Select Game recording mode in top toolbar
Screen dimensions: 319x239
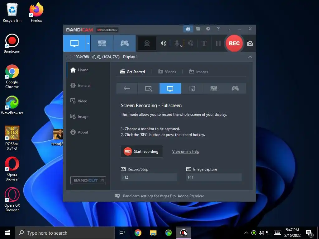pos(125,43)
